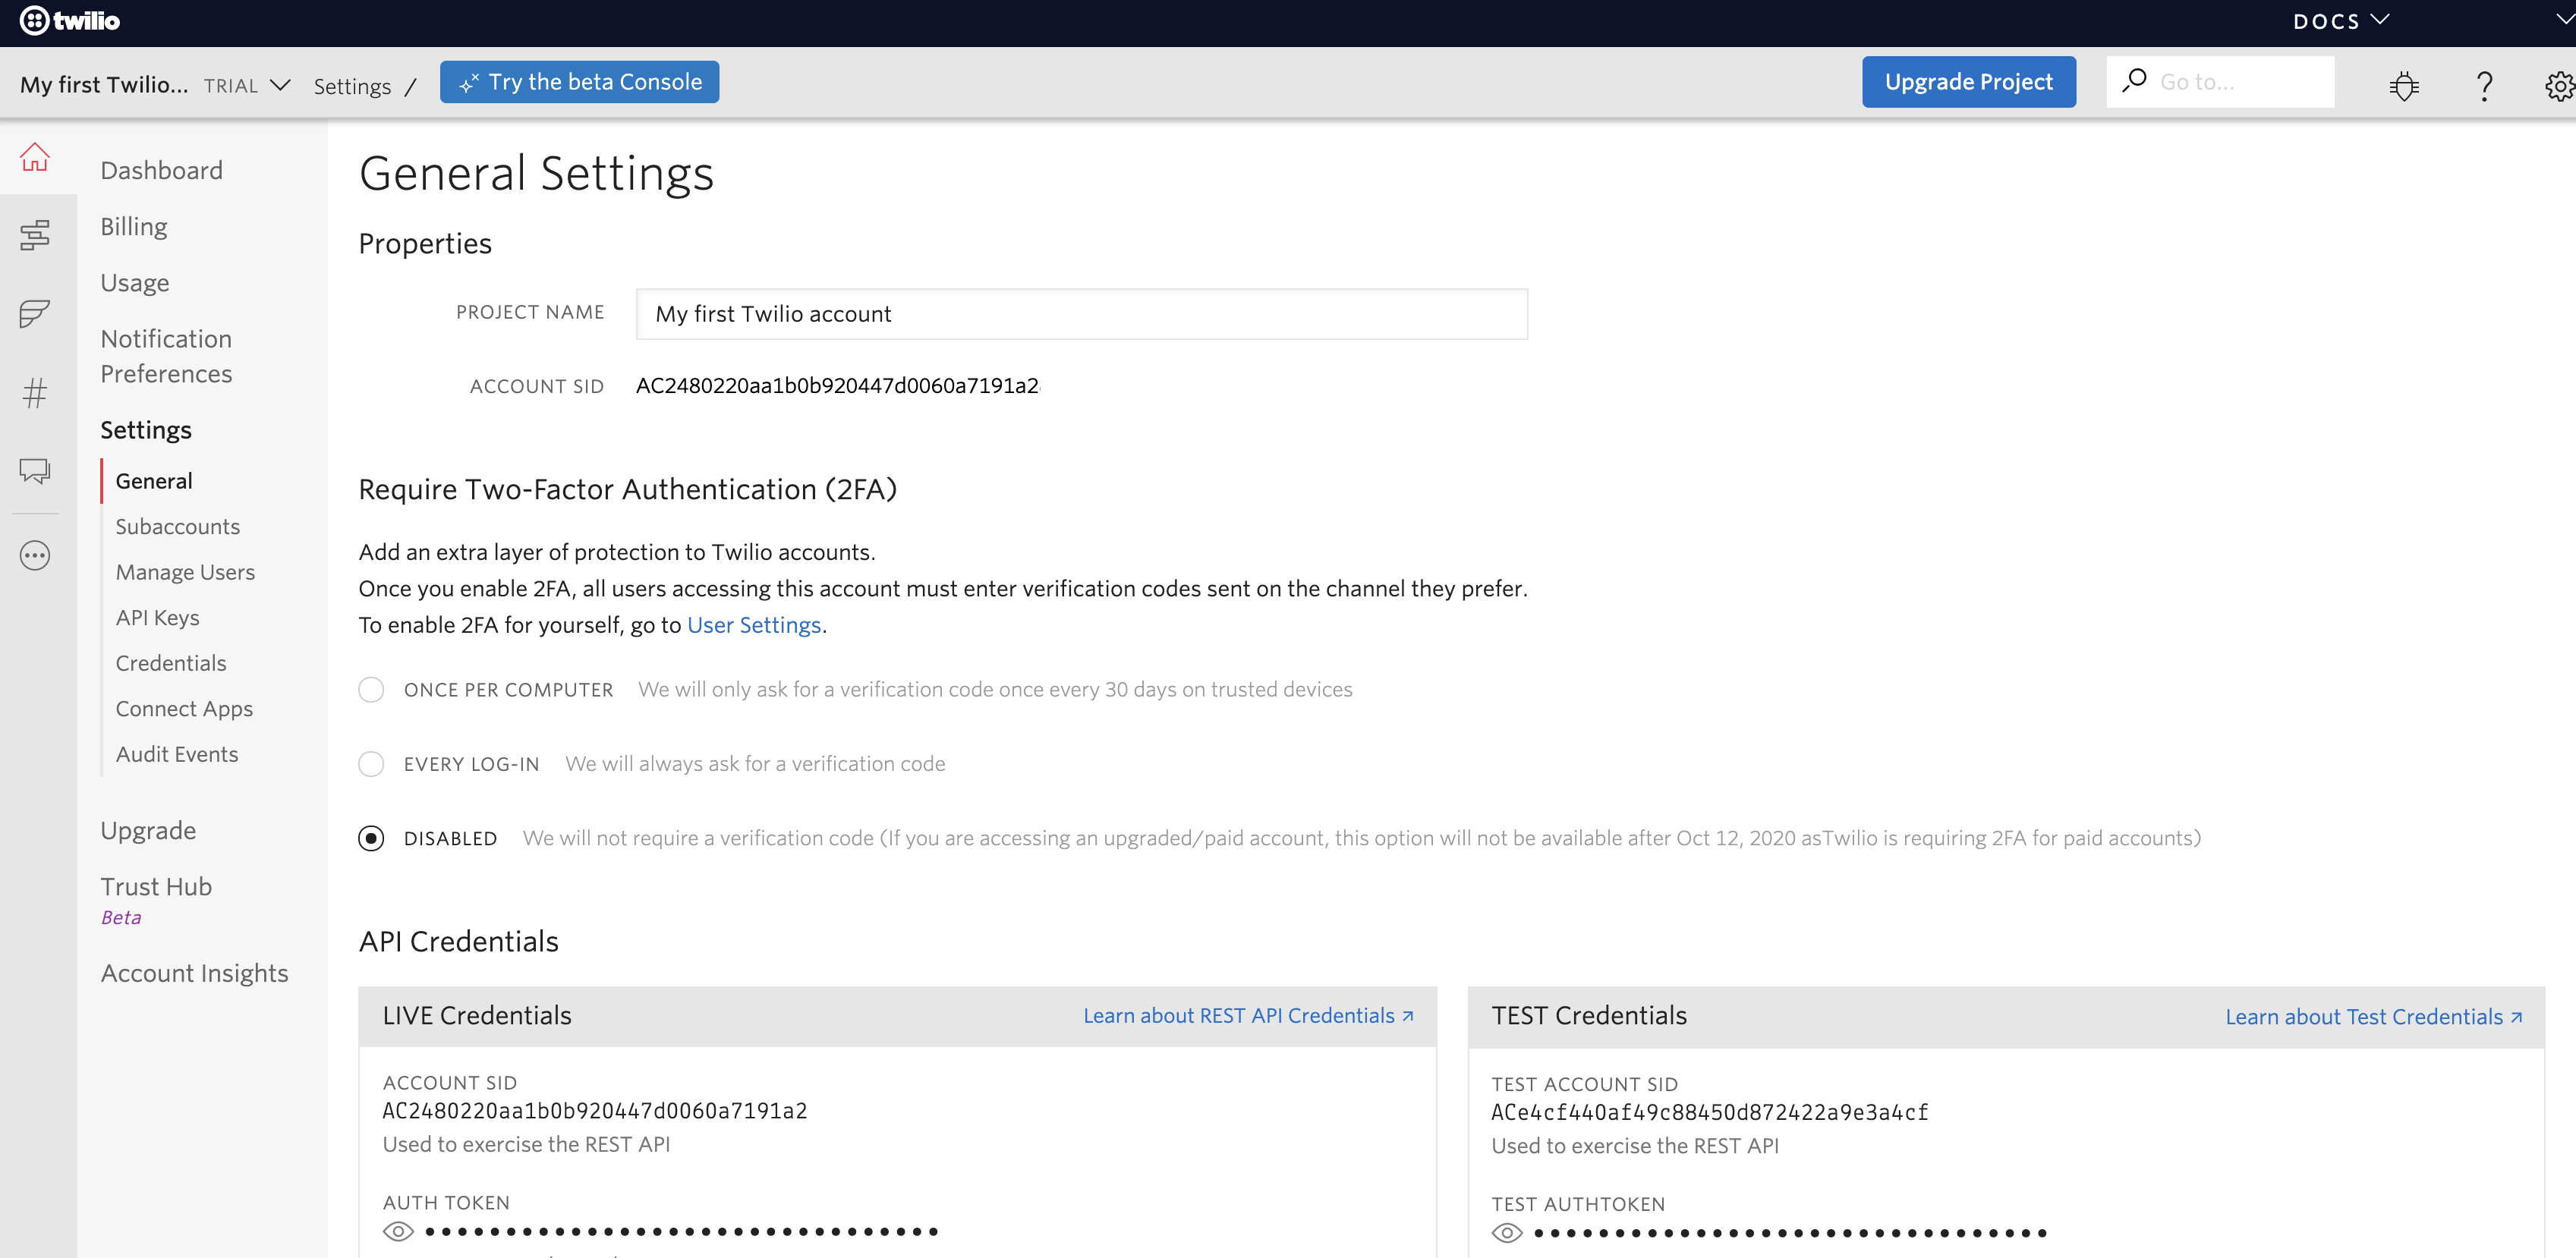Open the Phone Numbers hash icon
The height and width of the screenshot is (1258, 2576).
35,393
